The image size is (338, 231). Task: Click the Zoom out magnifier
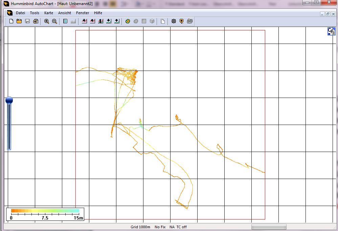click(54, 21)
